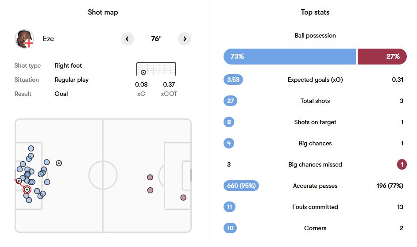The width and height of the screenshot is (417, 247).
Task: Advance to next shot with right chevron
Action: coord(185,39)
